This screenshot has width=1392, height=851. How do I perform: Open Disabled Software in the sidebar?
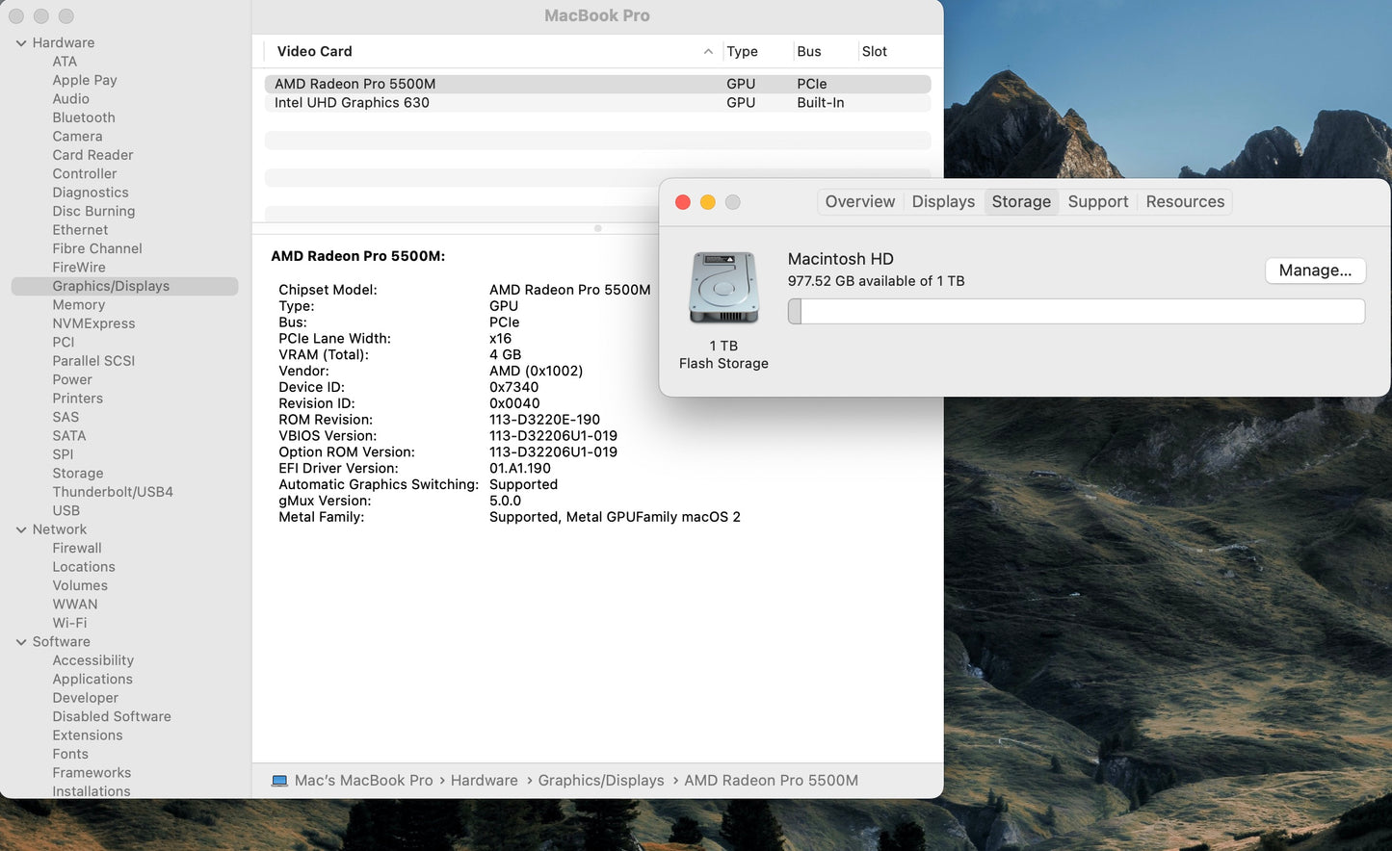(x=112, y=717)
